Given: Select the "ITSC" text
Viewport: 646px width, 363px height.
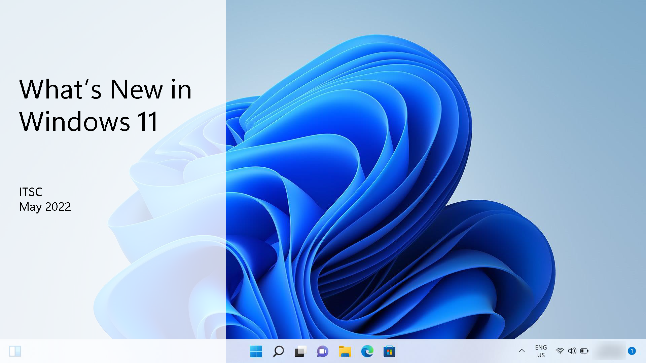Looking at the screenshot, I should click(31, 192).
